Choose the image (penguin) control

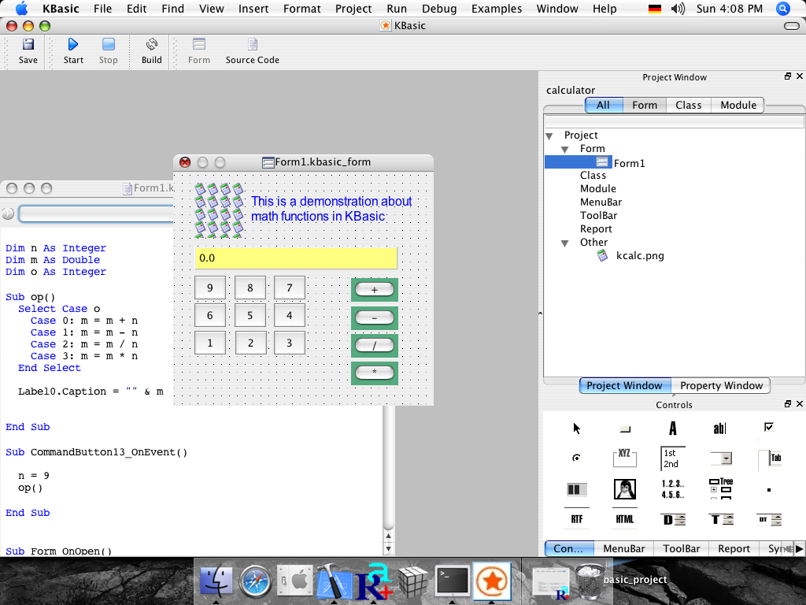[625, 489]
